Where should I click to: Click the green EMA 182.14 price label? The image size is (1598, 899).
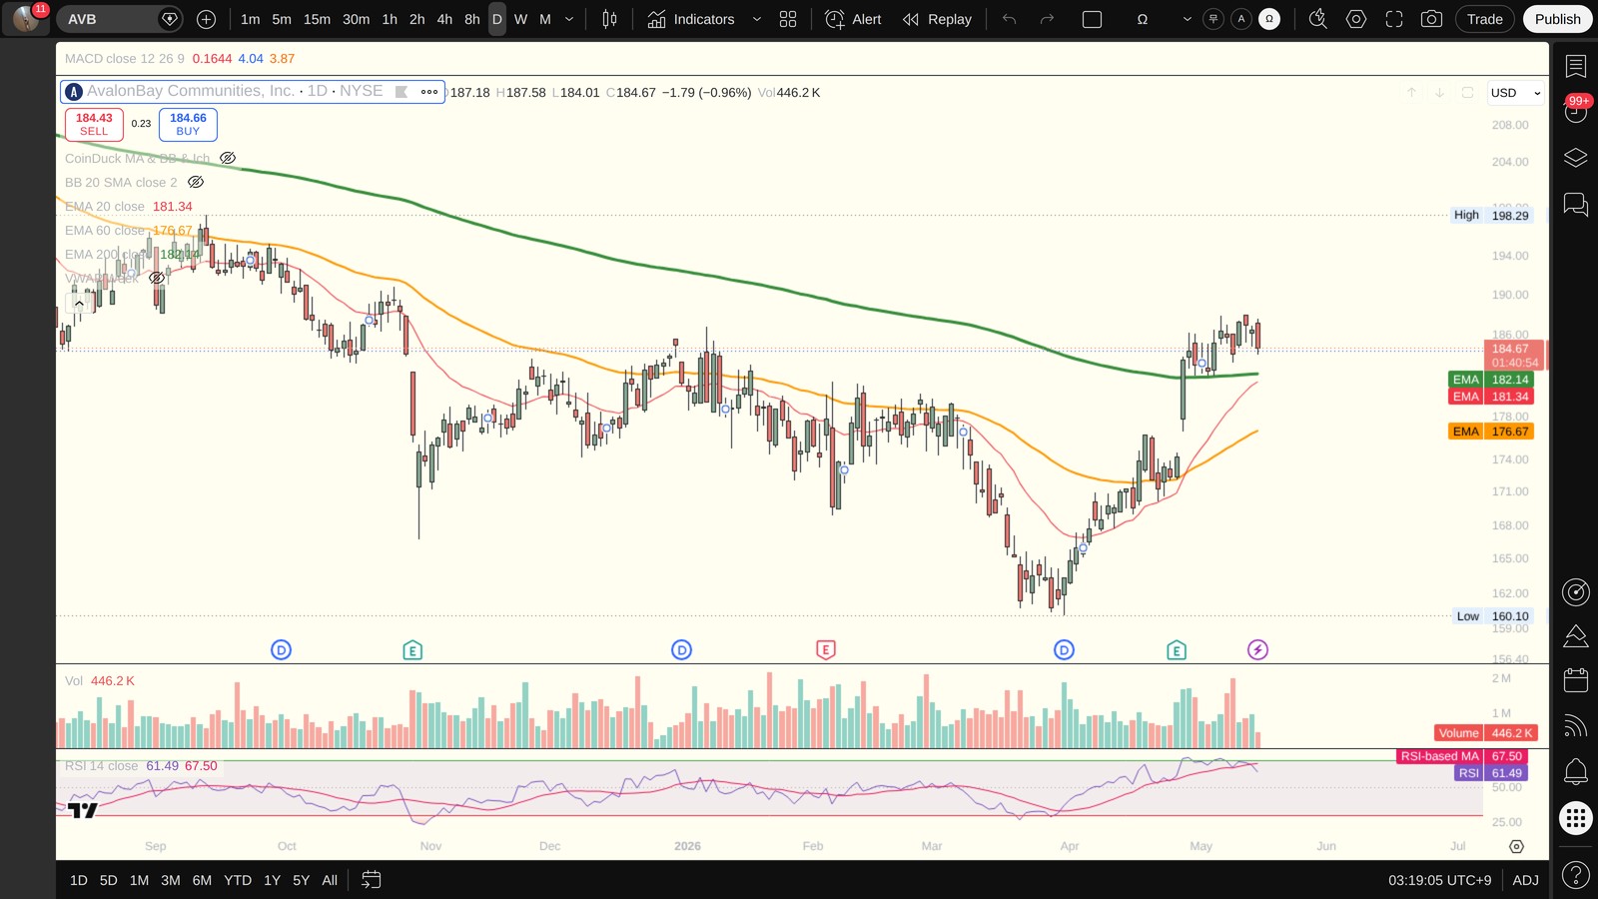(x=1490, y=380)
